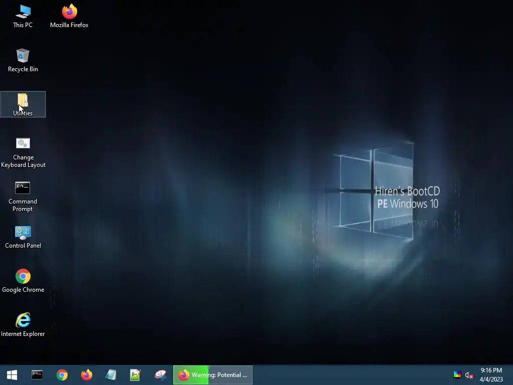
Task: Select the Internet Explorer desktop icon
Action: coord(23,325)
